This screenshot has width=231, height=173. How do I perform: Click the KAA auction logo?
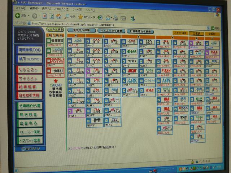tap(149, 90)
